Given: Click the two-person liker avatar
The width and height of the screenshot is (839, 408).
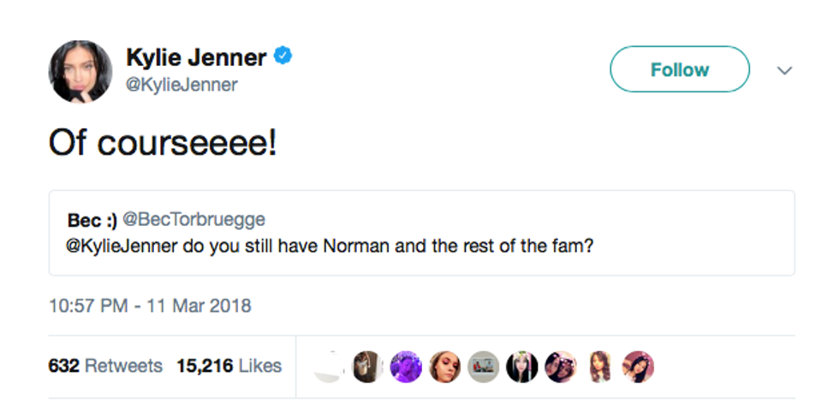Looking at the screenshot, I should pyautogui.click(x=560, y=366).
